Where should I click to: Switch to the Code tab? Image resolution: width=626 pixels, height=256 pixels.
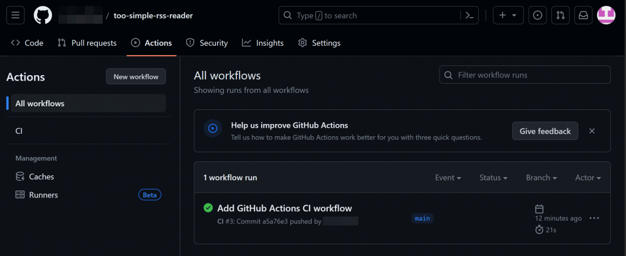27,43
